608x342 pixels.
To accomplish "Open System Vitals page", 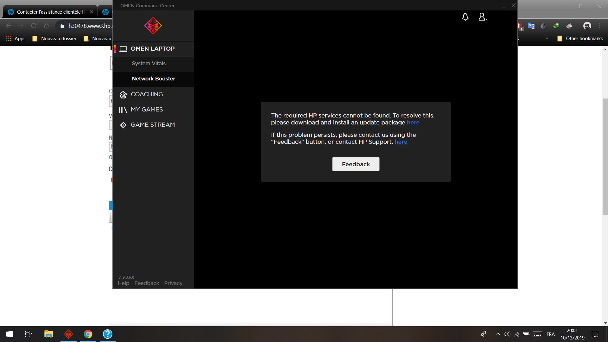I will (x=153, y=64).
